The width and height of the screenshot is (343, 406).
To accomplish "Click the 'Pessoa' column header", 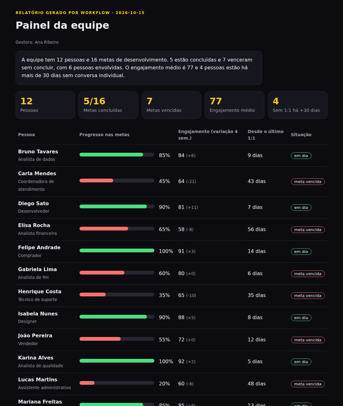I will (x=26, y=135).
